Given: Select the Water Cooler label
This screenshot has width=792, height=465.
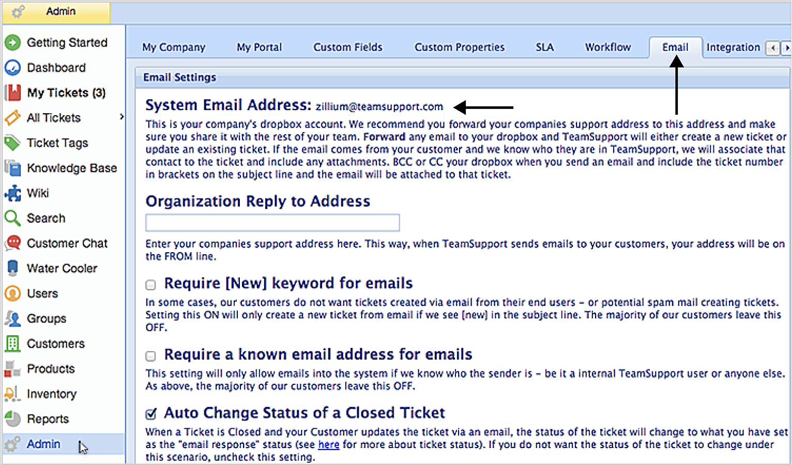Looking at the screenshot, I should [x=62, y=268].
